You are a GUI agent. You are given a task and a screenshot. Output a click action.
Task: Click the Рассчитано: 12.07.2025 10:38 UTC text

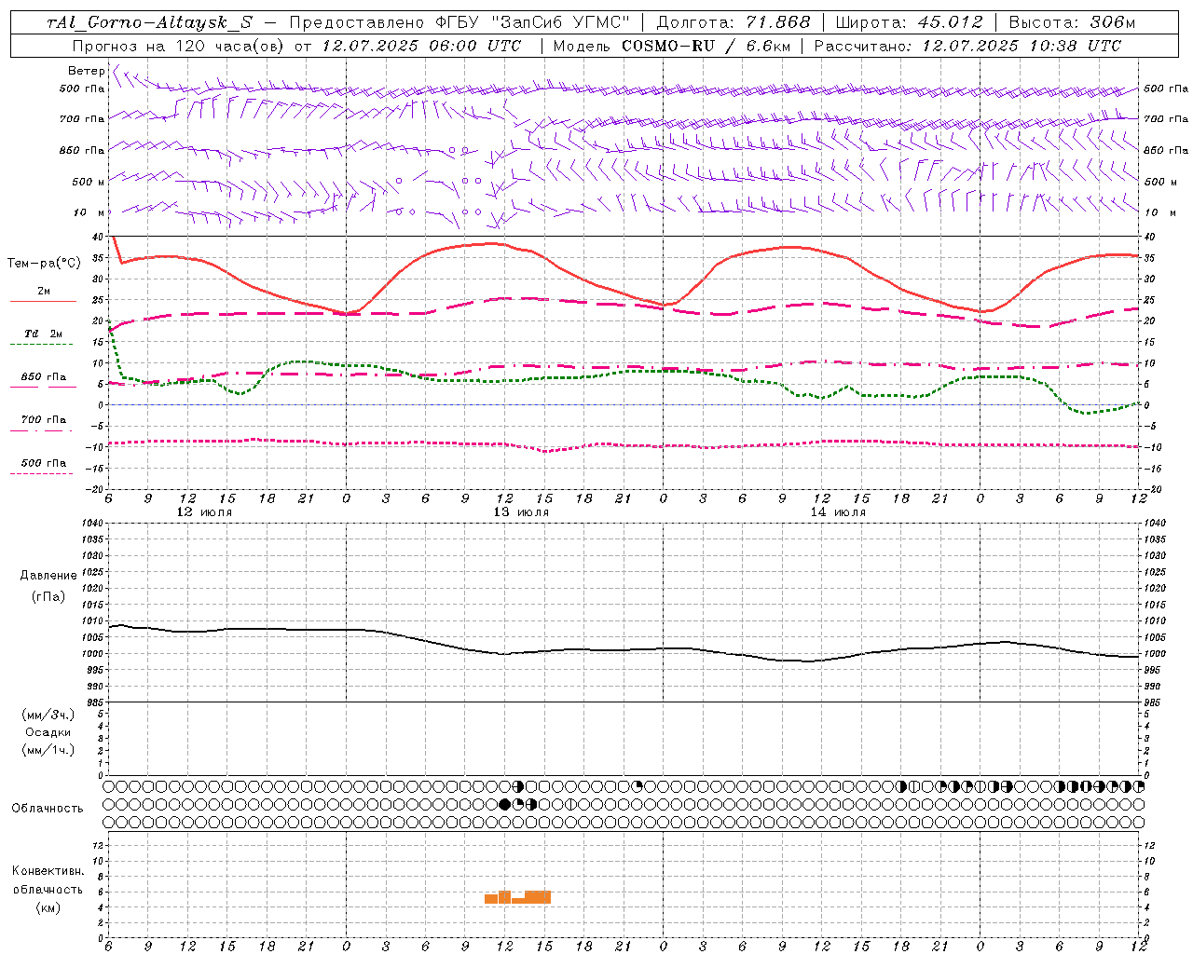(967, 46)
